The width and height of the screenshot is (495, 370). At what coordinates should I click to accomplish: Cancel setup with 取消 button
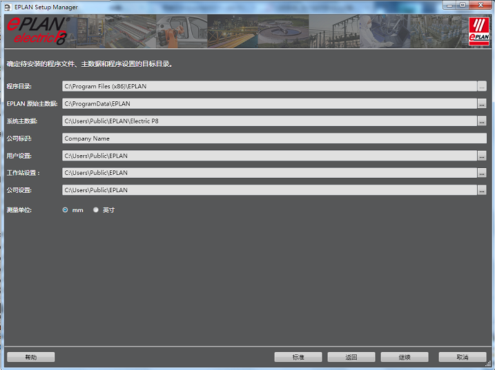(x=462, y=357)
